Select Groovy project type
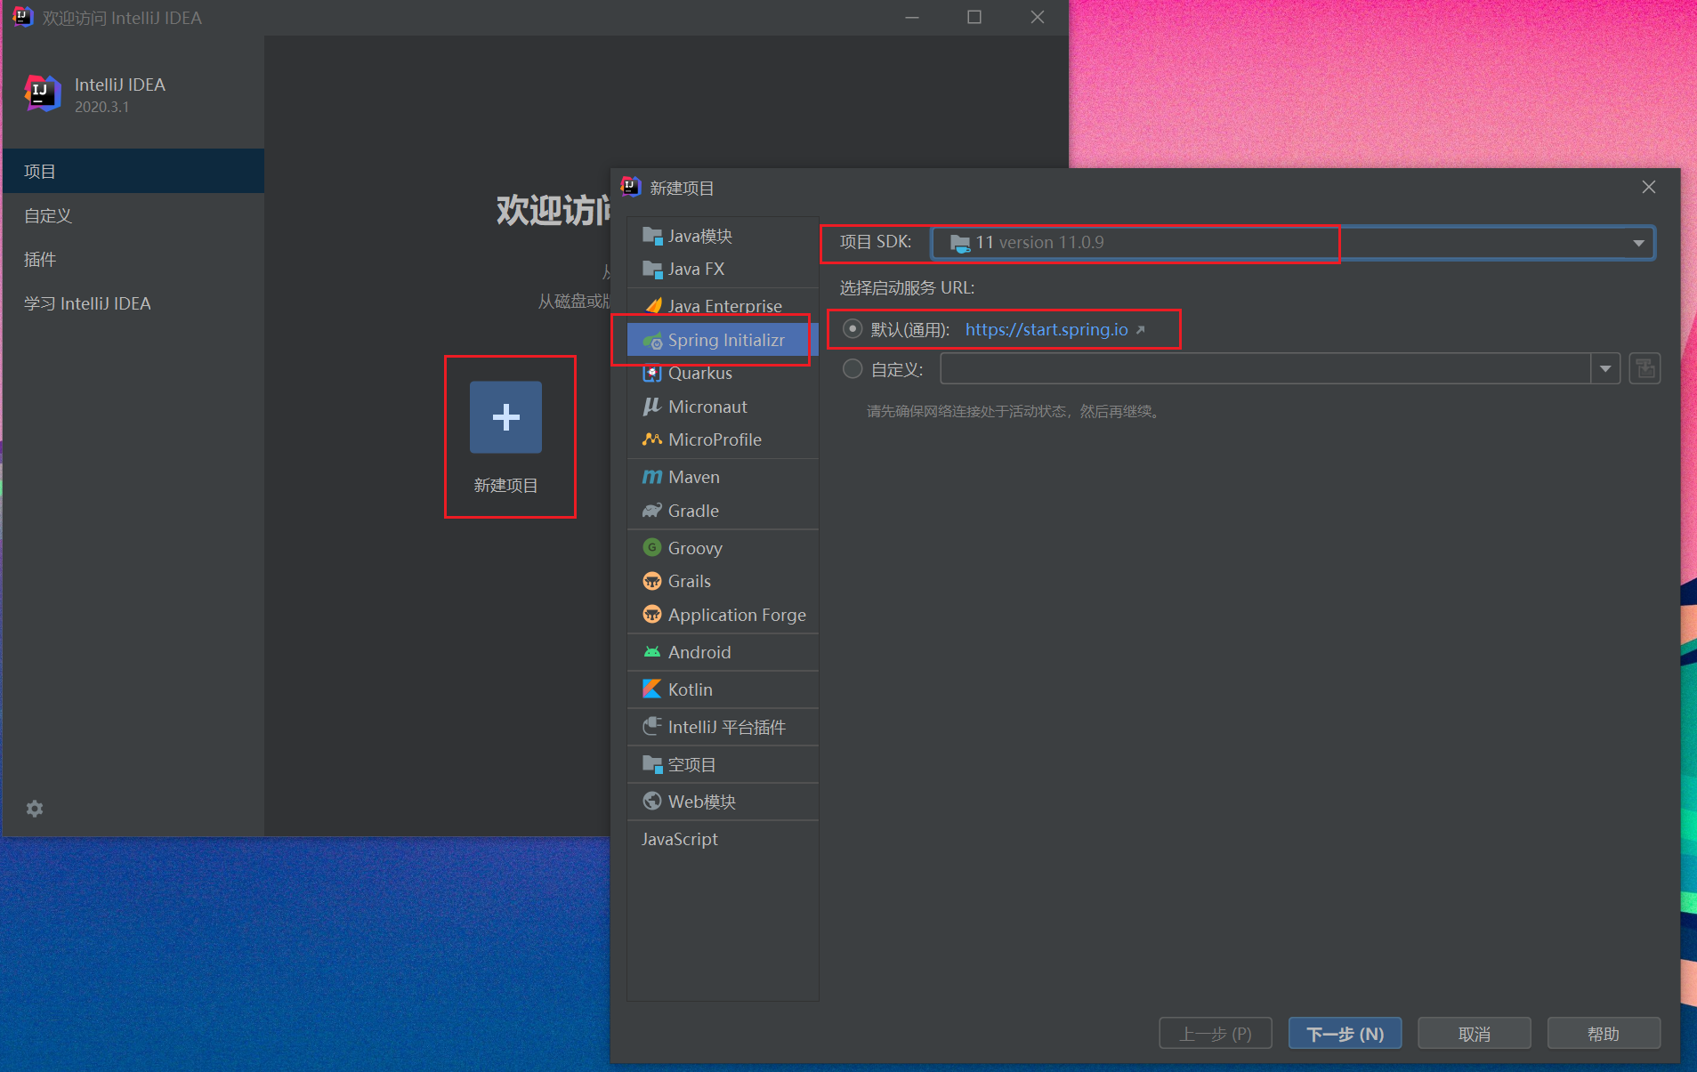Viewport: 1697px width, 1072px height. click(x=723, y=547)
